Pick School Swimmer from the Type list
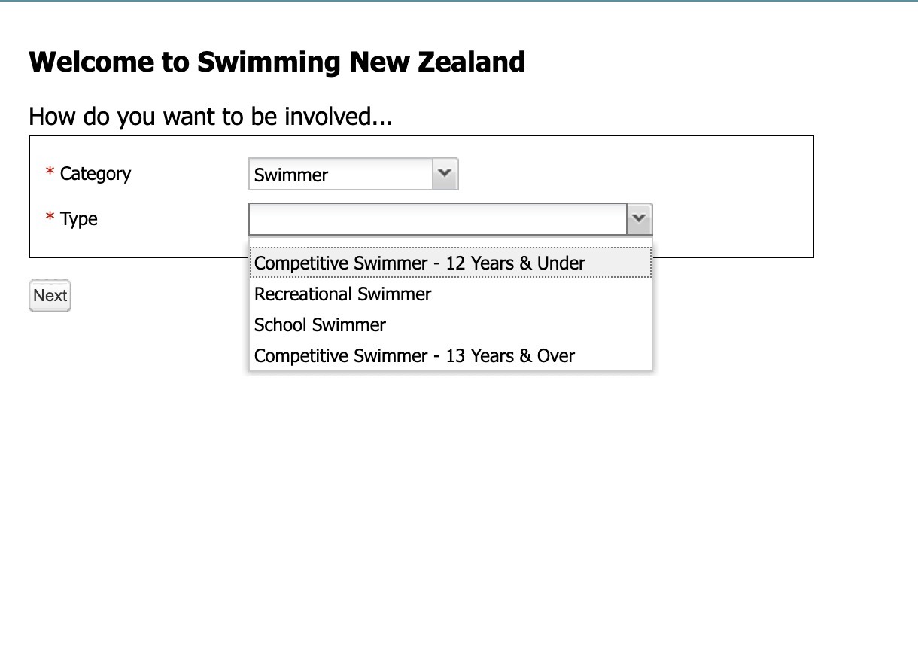The height and width of the screenshot is (667, 918). pyautogui.click(x=320, y=324)
